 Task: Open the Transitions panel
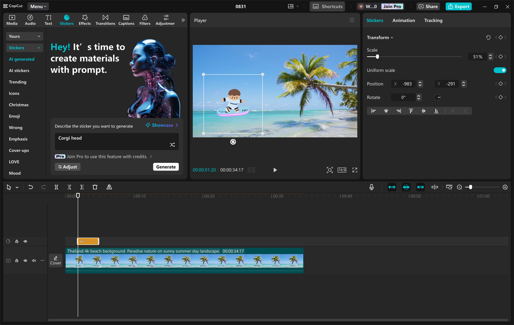[x=105, y=20]
